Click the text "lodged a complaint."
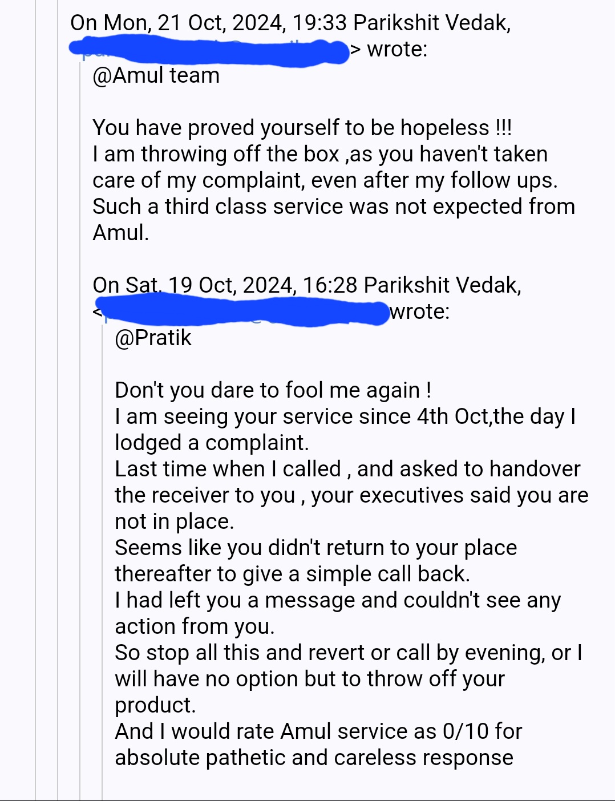Image resolution: width=615 pixels, height=801 pixels. 212,443
